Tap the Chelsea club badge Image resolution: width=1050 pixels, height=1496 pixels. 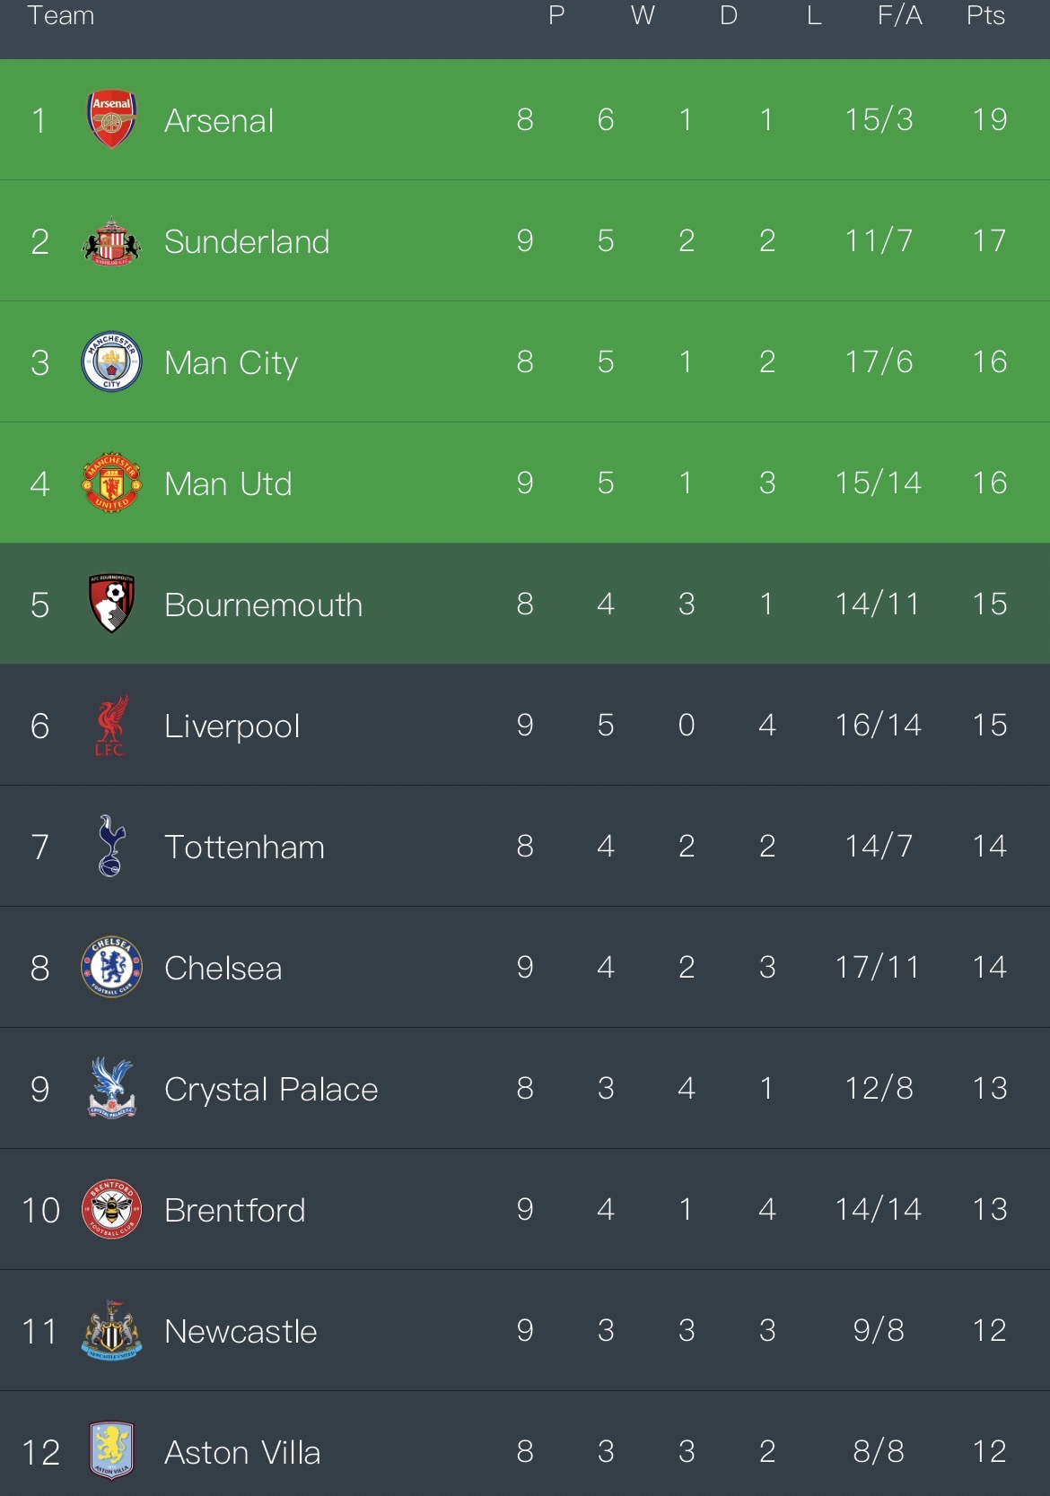(111, 968)
